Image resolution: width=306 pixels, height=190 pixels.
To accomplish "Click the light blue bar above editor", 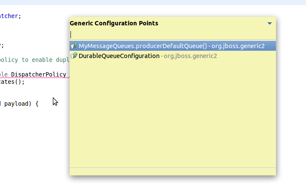I will [153, 2].
